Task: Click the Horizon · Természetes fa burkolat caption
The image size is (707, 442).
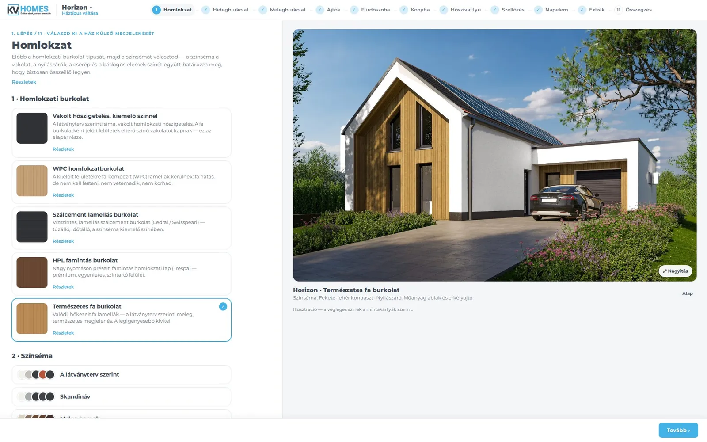Action: (346, 290)
